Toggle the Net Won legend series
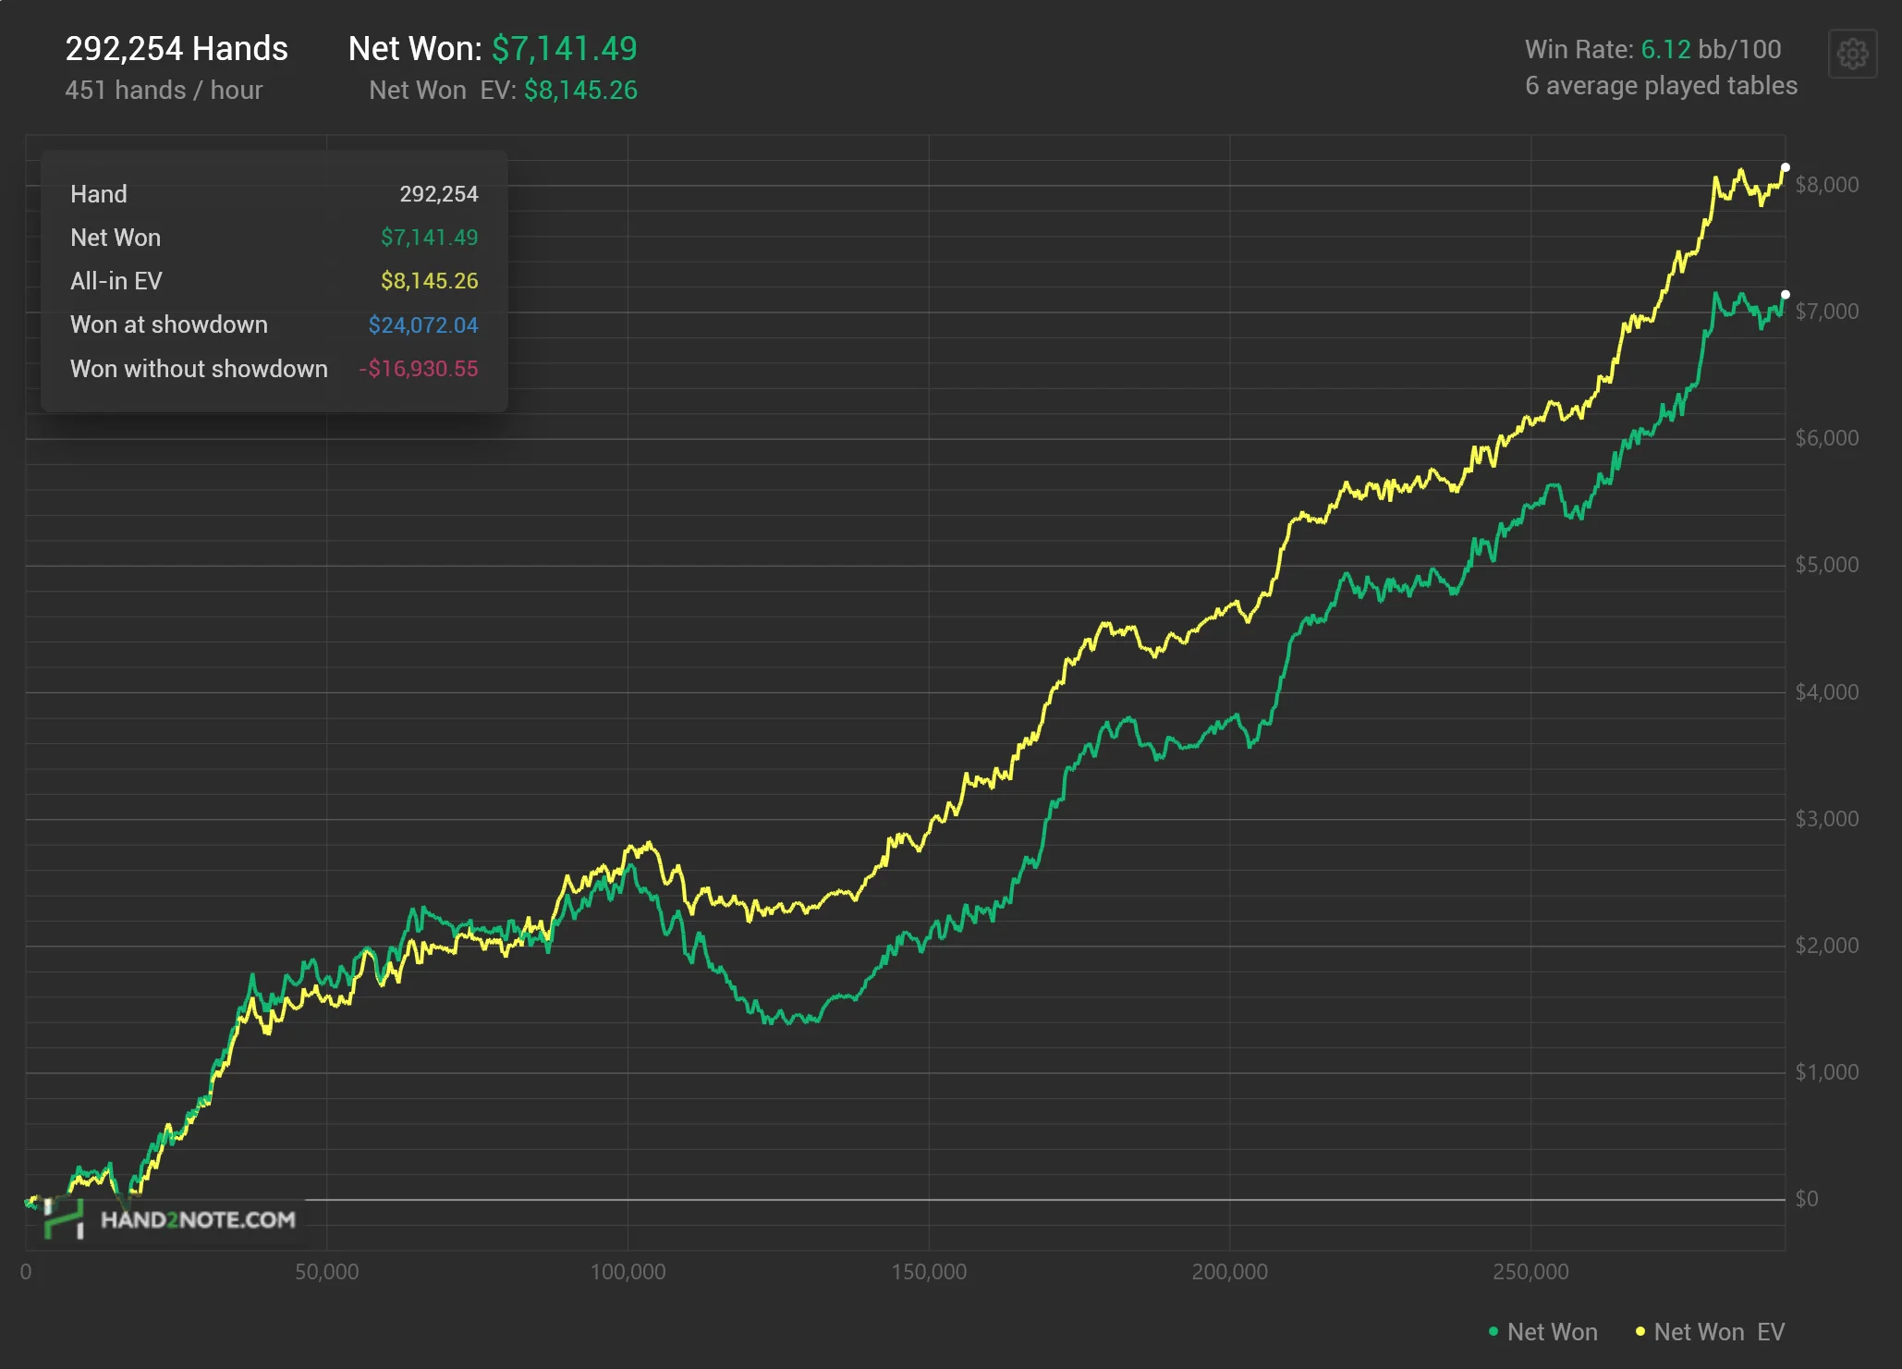 tap(1552, 1332)
